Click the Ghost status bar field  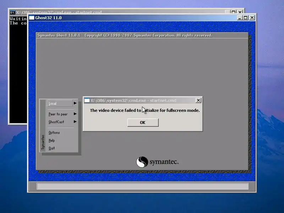click(x=143, y=186)
